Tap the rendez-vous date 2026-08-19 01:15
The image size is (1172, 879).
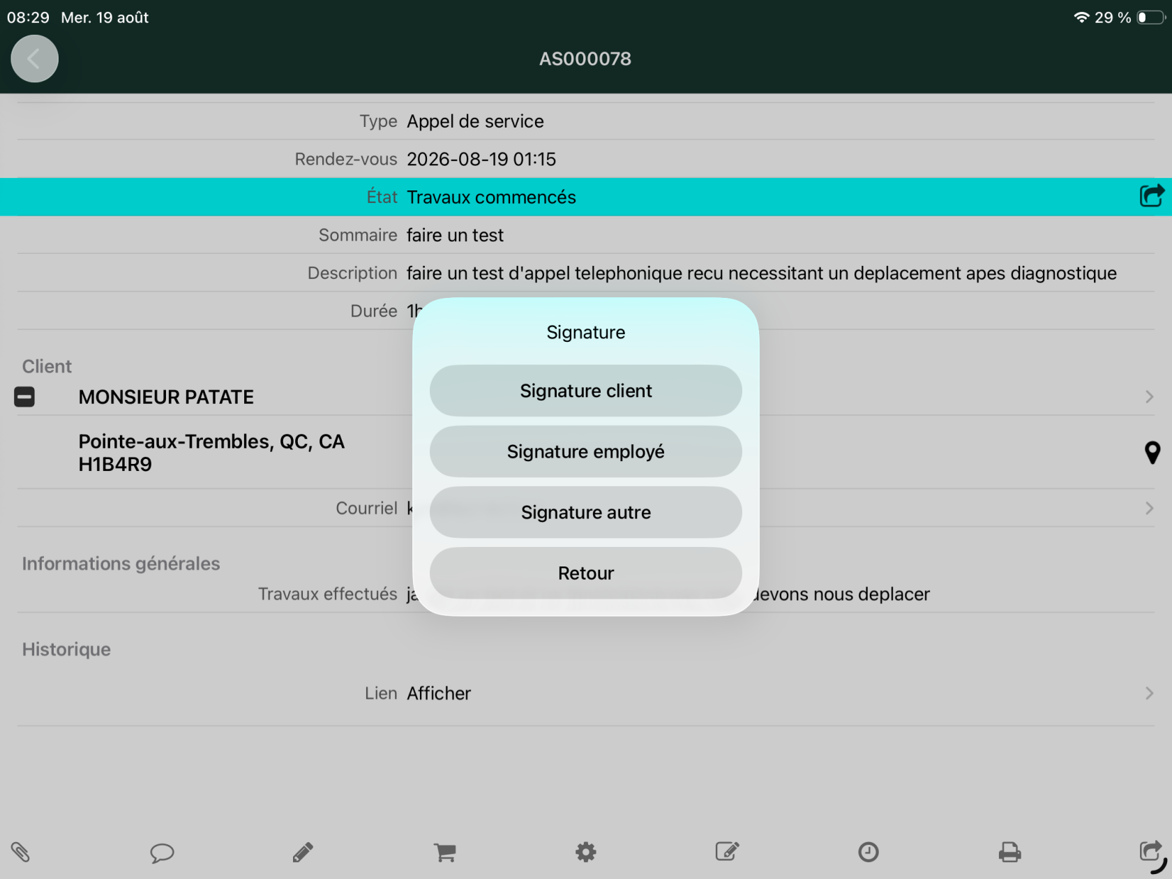pyautogui.click(x=481, y=159)
